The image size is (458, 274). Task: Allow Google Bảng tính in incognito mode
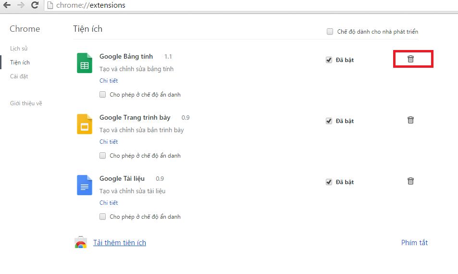(102, 94)
